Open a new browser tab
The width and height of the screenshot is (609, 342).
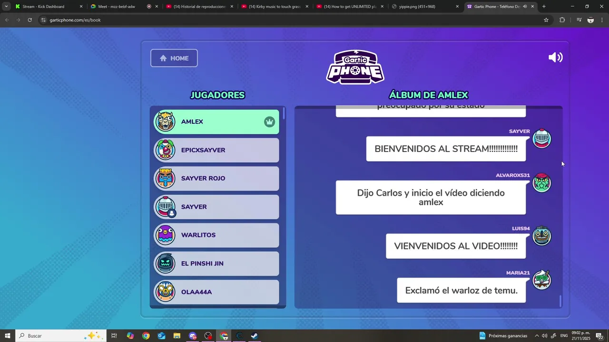point(544,7)
